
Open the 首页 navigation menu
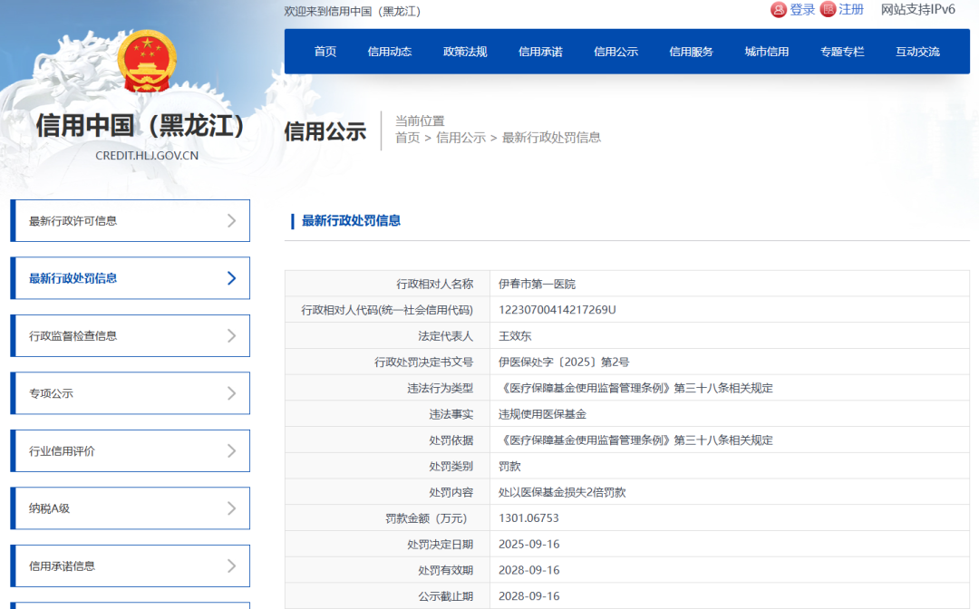(x=325, y=51)
